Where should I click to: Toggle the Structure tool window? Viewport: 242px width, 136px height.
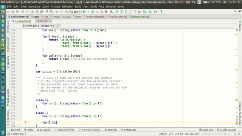[8, 44]
